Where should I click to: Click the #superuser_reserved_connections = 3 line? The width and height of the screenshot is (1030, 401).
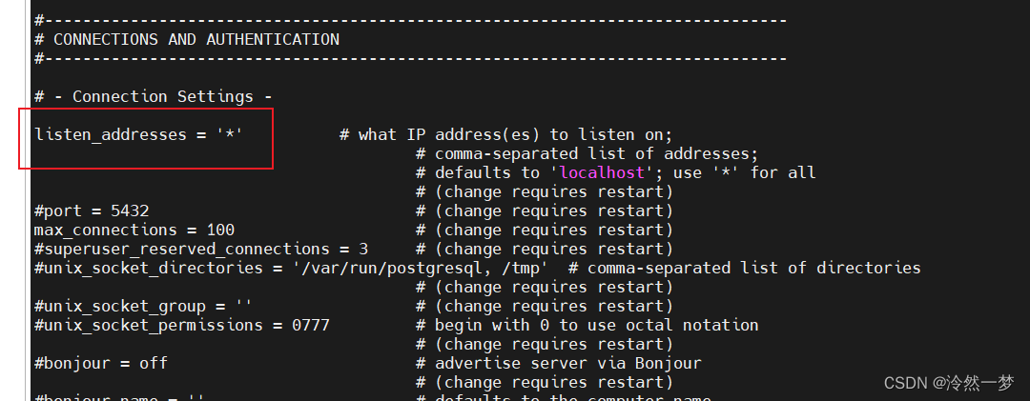[201, 250]
